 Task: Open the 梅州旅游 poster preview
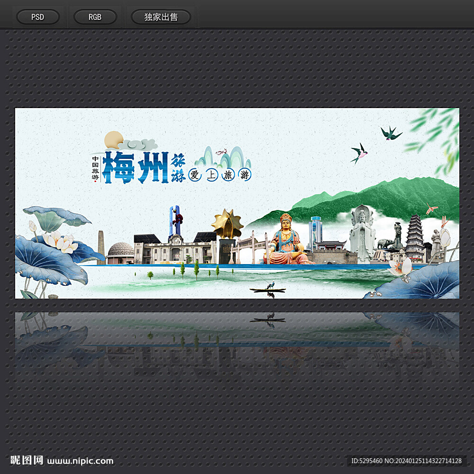(x=237, y=203)
